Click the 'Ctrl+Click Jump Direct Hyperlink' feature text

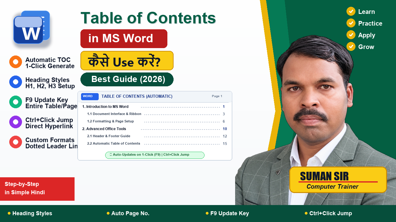tap(49, 123)
